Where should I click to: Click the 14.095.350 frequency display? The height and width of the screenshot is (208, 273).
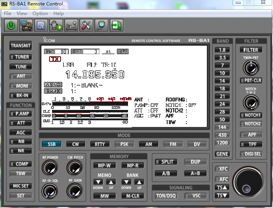coord(95,74)
